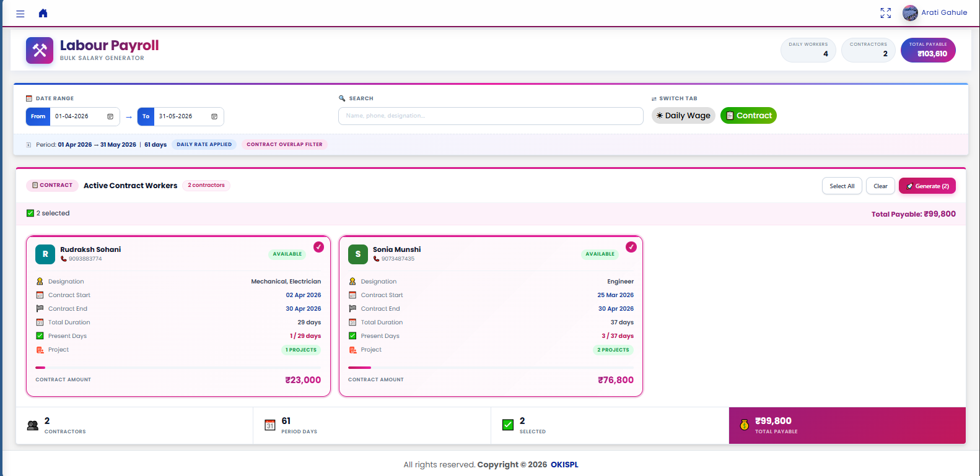
Task: Switch to Contract tab
Action: pos(748,116)
